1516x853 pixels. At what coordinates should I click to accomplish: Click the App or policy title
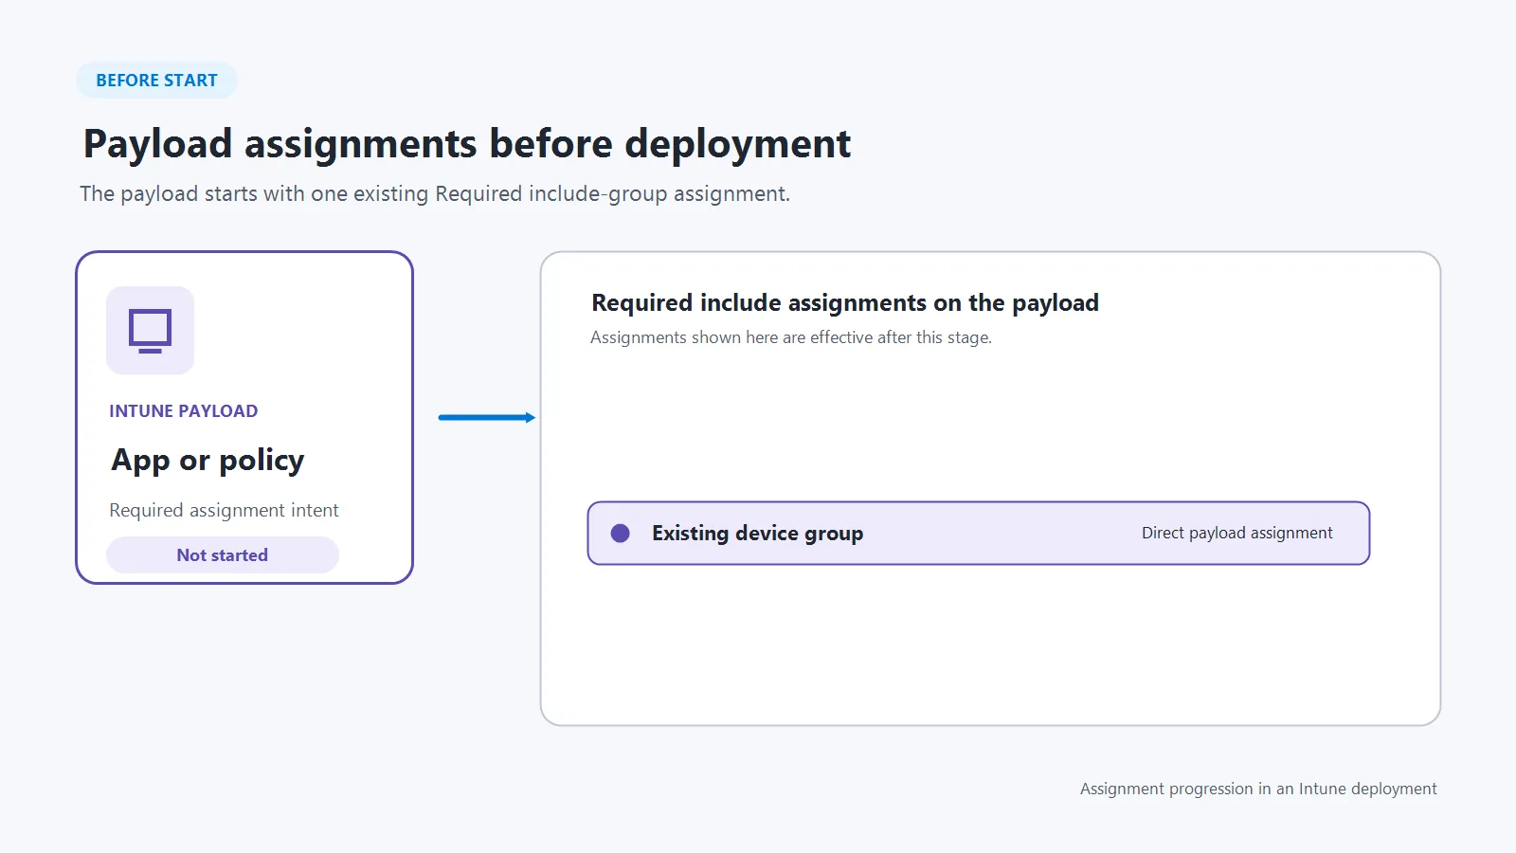coord(208,461)
